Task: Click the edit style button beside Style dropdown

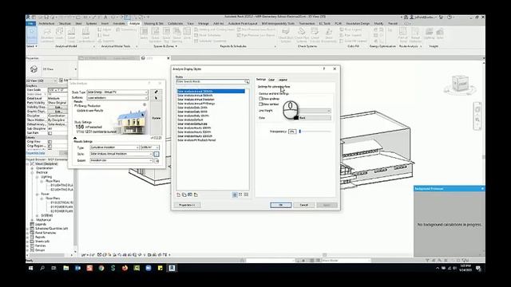Action: [x=156, y=154]
